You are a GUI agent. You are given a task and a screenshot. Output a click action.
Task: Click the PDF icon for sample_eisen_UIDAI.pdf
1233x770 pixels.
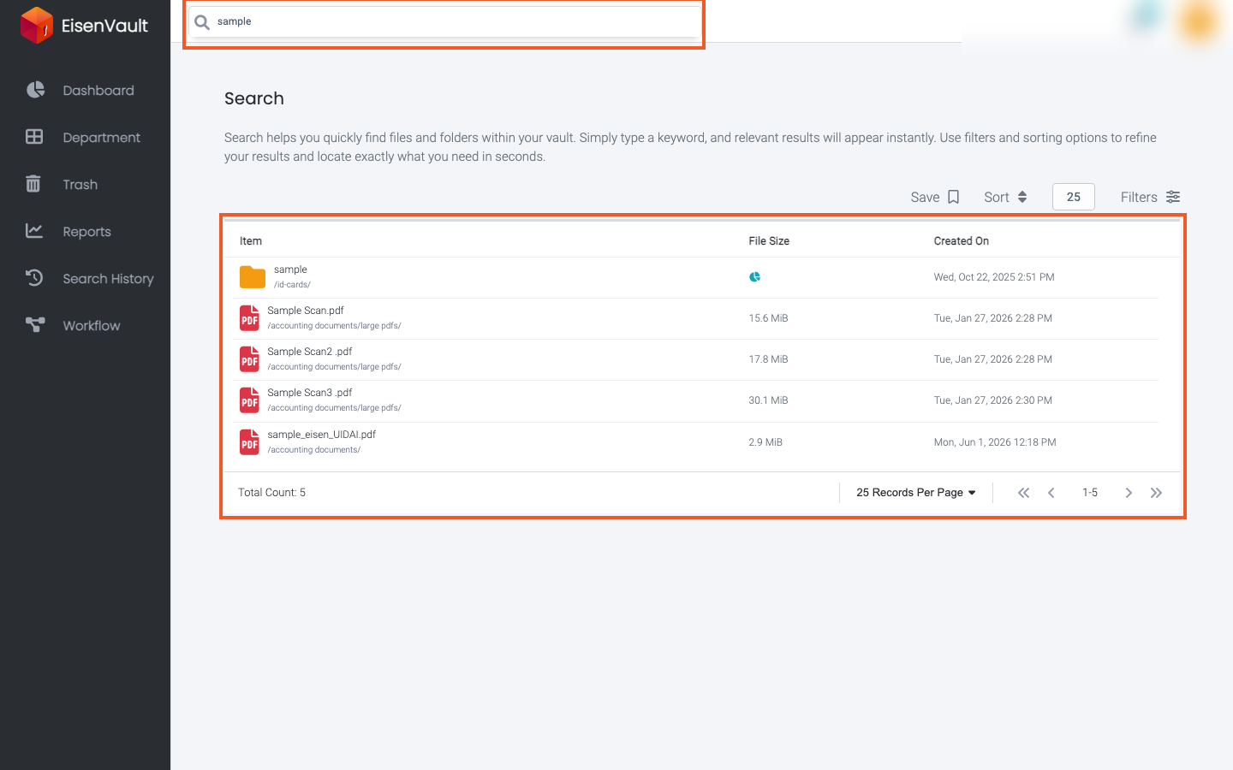[x=249, y=442]
